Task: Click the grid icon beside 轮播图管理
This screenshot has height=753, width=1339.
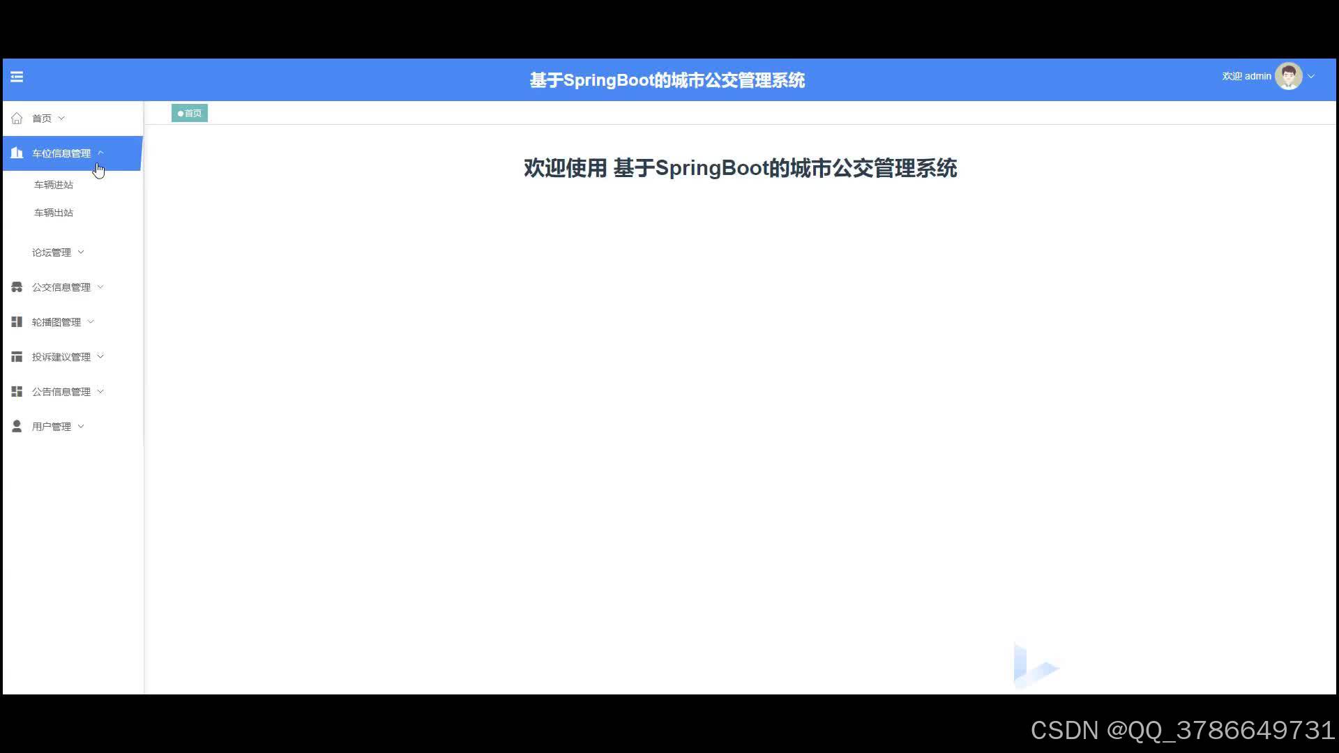Action: click(x=17, y=322)
